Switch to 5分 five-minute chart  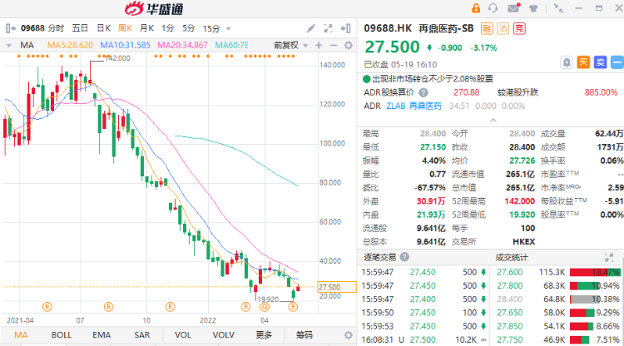click(x=189, y=28)
